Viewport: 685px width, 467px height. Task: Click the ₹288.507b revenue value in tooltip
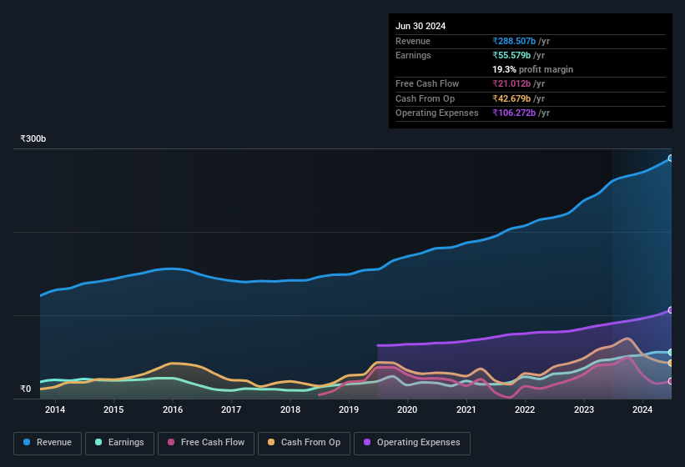[514, 41]
